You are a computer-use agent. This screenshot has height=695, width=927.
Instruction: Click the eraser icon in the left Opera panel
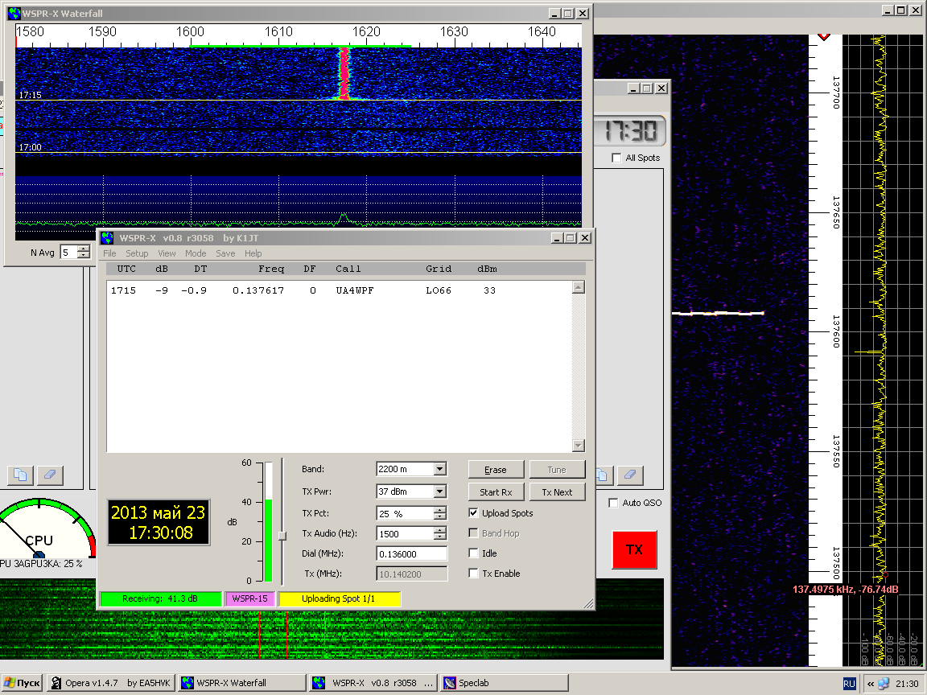click(50, 475)
